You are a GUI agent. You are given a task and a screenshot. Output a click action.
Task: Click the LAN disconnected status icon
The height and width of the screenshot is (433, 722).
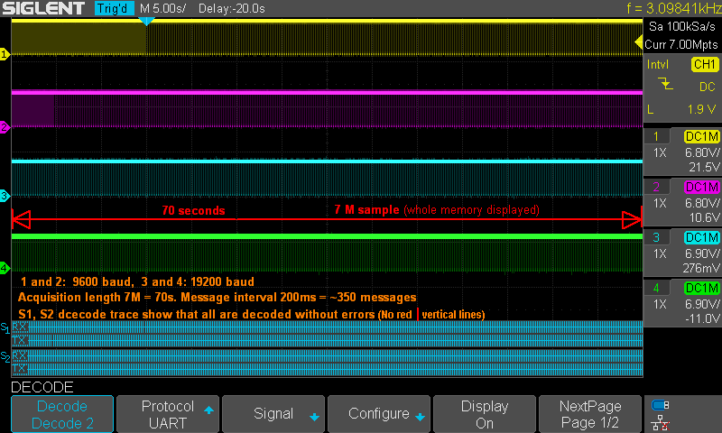click(x=661, y=423)
